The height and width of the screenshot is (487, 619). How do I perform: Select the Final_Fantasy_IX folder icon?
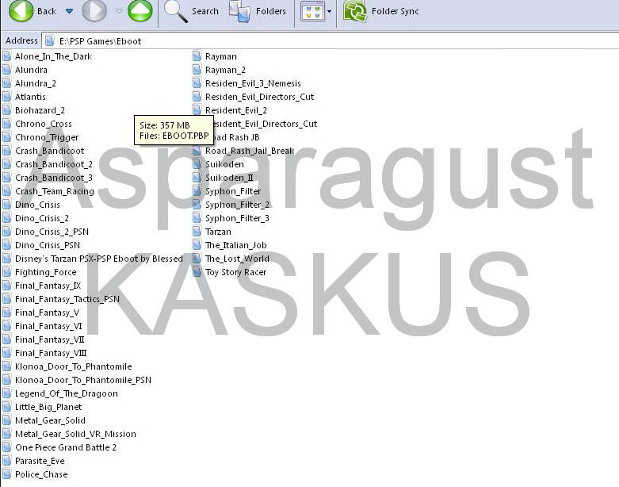click(x=6, y=286)
